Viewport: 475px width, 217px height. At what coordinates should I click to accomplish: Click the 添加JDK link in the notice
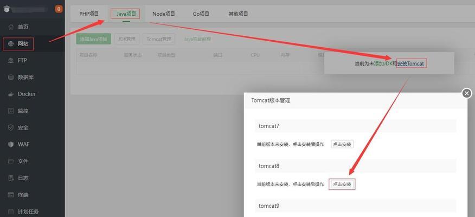383,63
